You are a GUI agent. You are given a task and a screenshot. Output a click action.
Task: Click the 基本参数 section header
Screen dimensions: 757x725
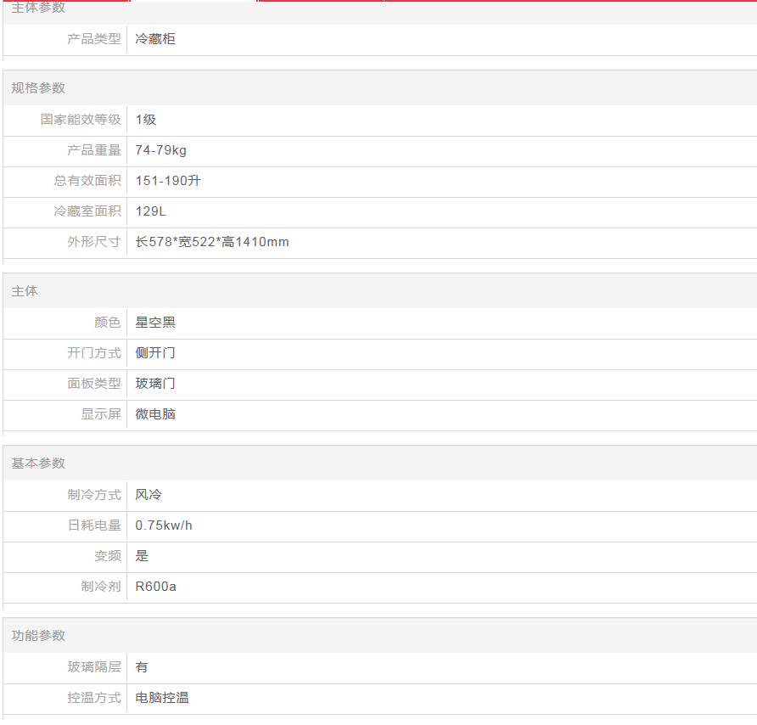click(x=38, y=464)
